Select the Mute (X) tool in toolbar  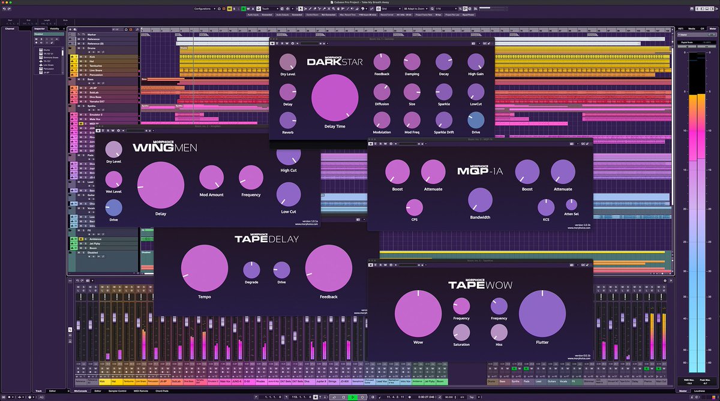click(x=329, y=9)
